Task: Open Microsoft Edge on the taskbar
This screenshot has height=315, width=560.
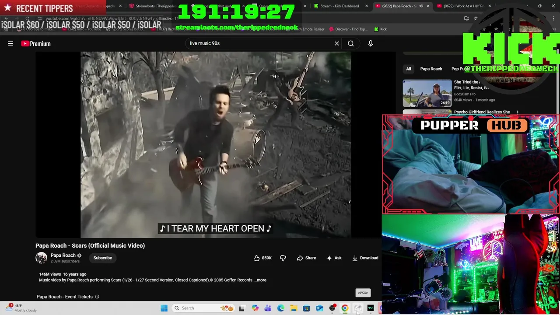Action: (x=280, y=308)
